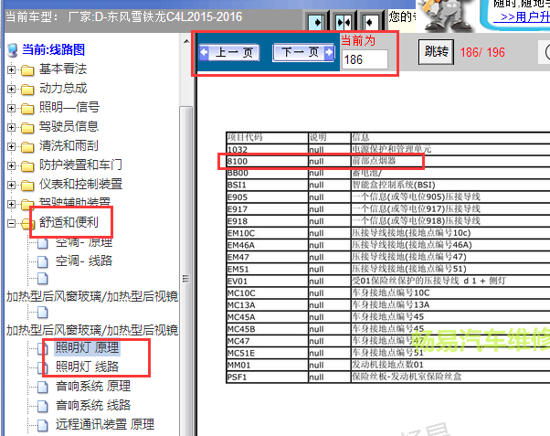The image size is (550, 436).
Task: Open the 空调- 原理 document
Action: 84,242
